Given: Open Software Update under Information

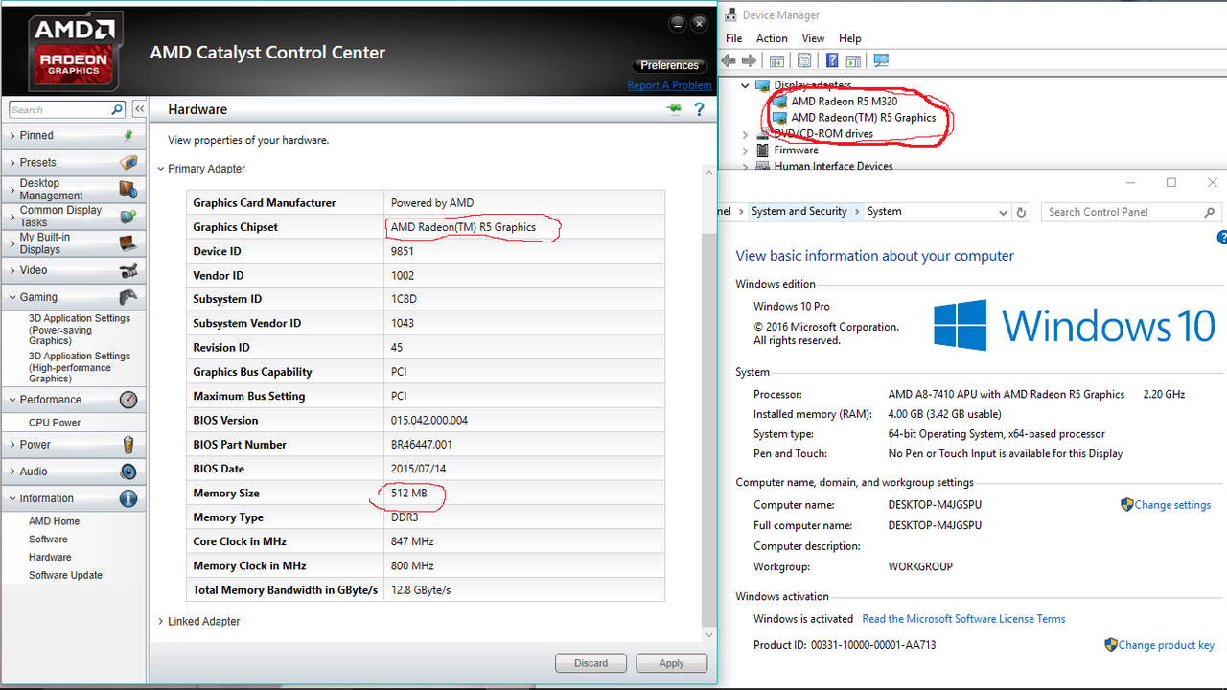Looking at the screenshot, I should pyautogui.click(x=65, y=575).
